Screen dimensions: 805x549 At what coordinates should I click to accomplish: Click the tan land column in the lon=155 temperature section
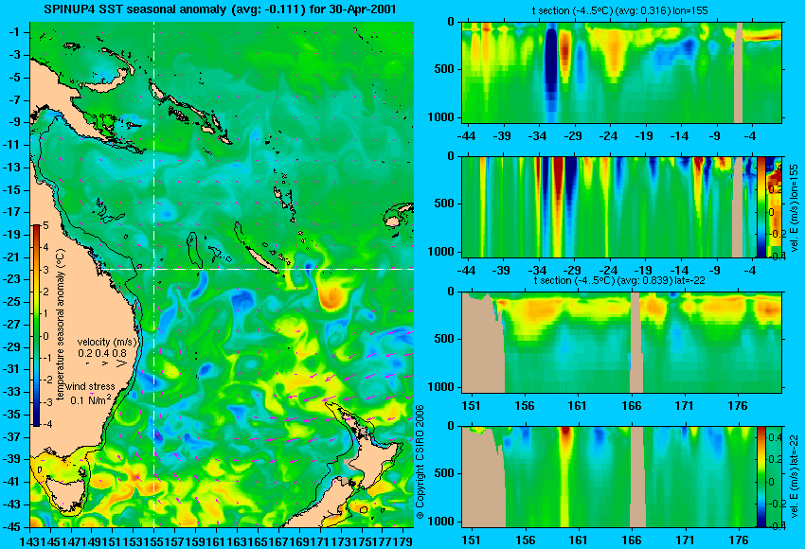(739, 72)
